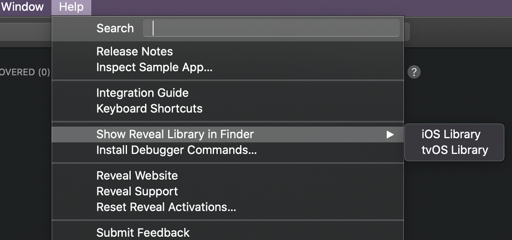Screen dimensions: 512x240
Task: Click the Discovered (0) section header
Action: 25,72
